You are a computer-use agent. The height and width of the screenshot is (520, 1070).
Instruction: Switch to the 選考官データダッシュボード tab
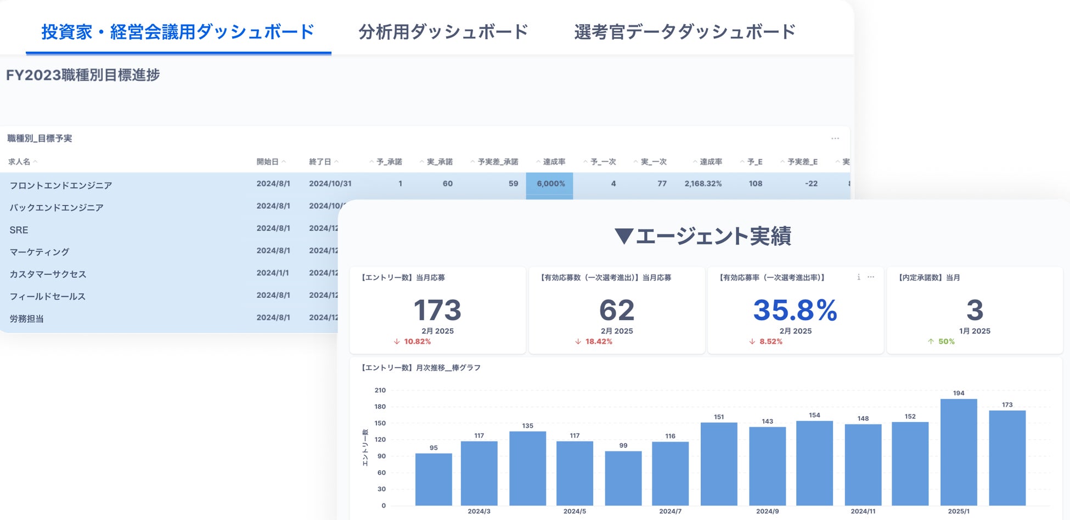684,32
